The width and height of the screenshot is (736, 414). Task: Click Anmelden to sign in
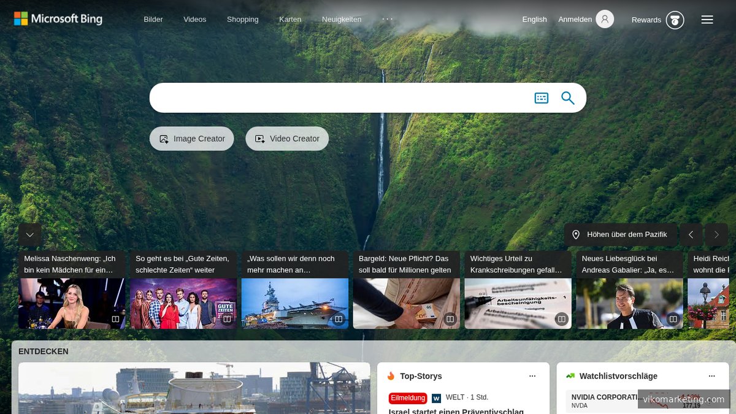(x=575, y=19)
